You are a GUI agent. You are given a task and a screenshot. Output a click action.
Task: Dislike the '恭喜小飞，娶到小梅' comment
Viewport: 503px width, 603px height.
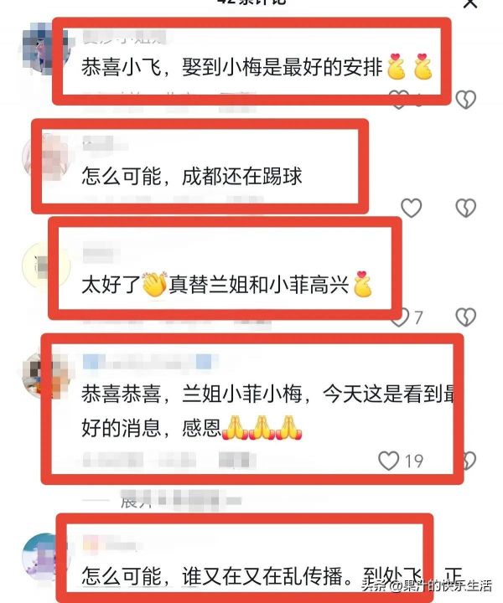[465, 99]
